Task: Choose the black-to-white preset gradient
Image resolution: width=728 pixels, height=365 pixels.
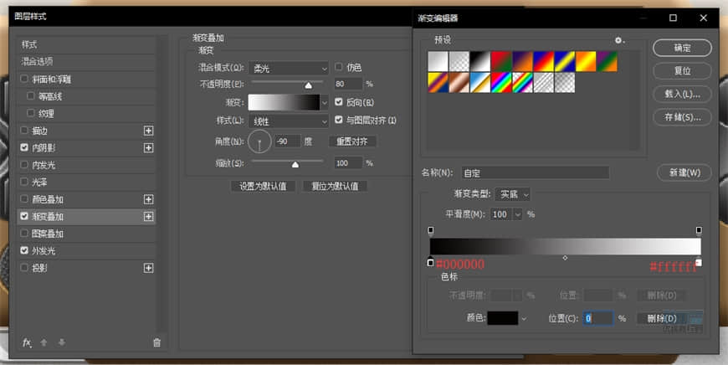Action: pos(480,61)
